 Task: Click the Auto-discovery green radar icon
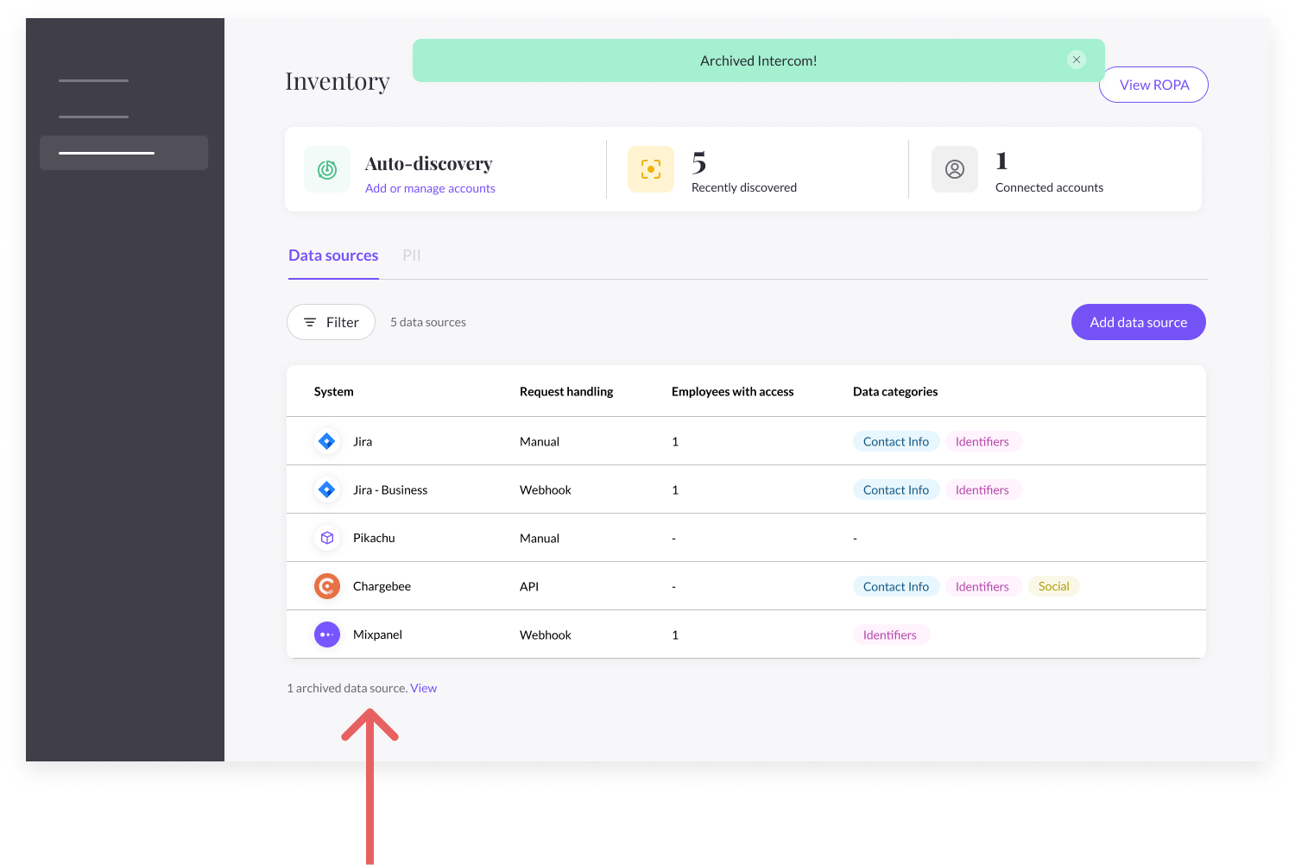point(327,169)
